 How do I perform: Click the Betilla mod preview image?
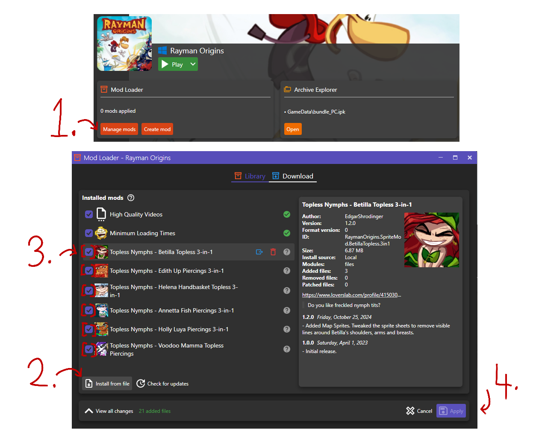432,240
